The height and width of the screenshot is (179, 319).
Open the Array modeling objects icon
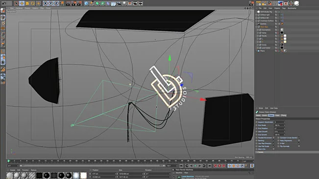click(x=103, y=3)
